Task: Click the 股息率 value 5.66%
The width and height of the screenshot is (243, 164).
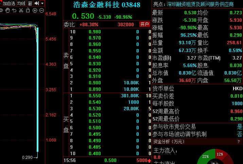Action: coord(190,65)
